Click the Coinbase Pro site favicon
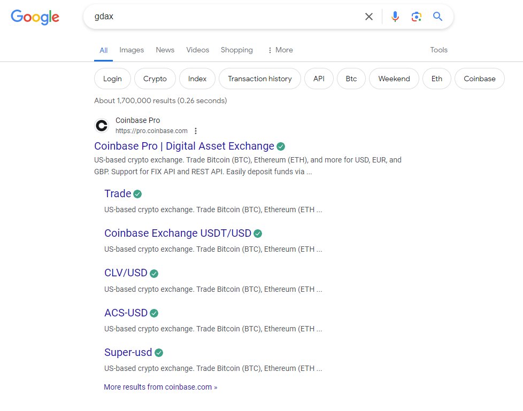Image resolution: width=523 pixels, height=411 pixels. pyautogui.click(x=102, y=126)
